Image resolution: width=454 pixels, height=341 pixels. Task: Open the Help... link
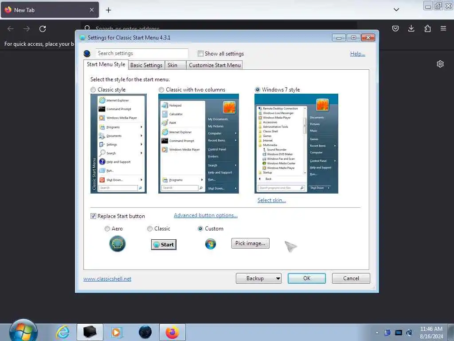[358, 54]
